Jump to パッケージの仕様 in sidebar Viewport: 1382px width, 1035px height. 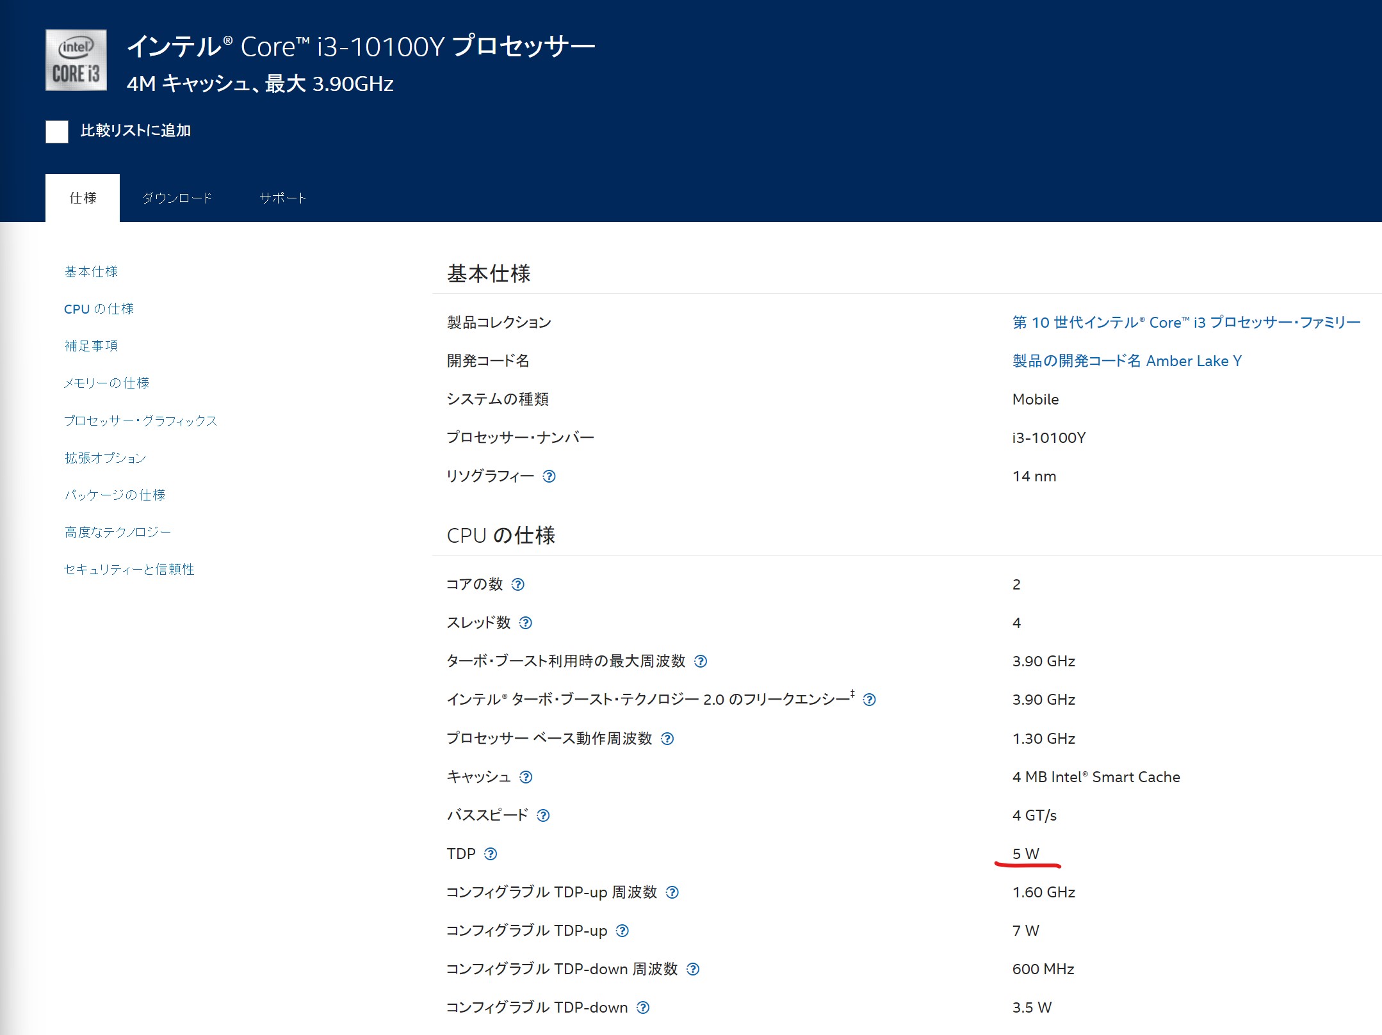[x=115, y=495]
